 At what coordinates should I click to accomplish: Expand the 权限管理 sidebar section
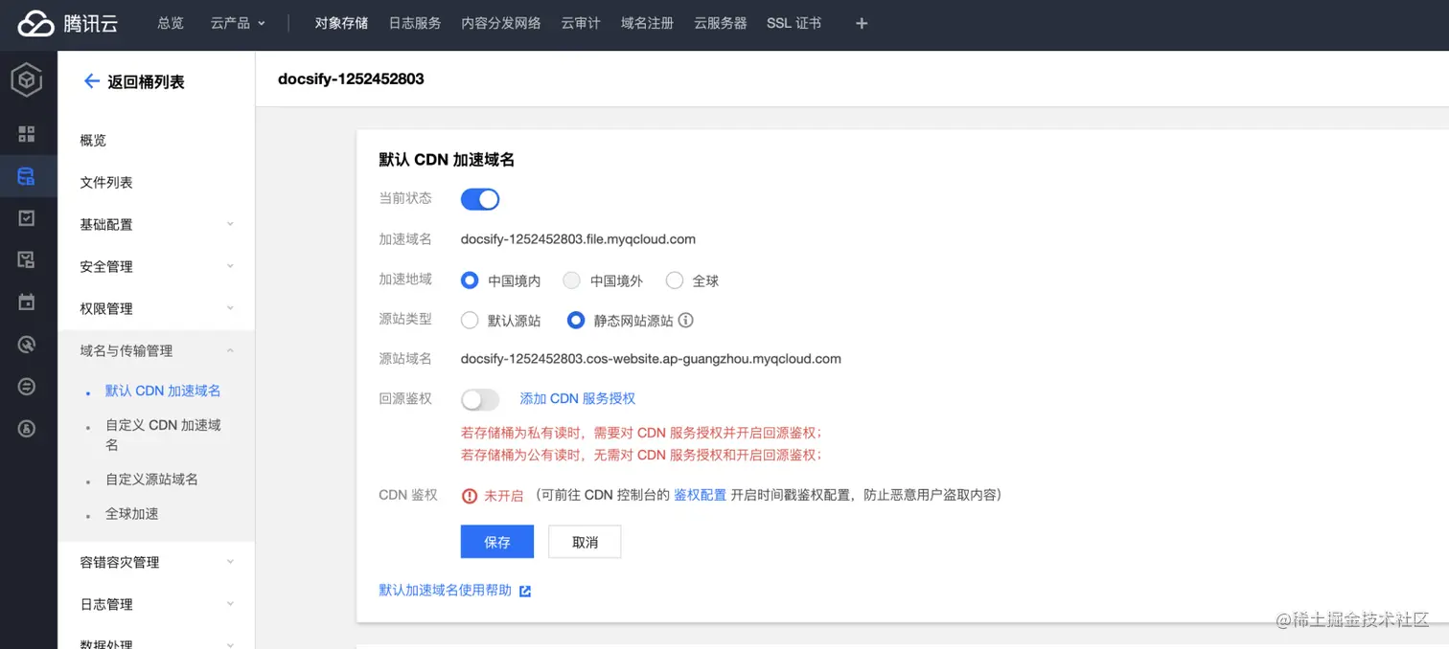click(x=157, y=308)
